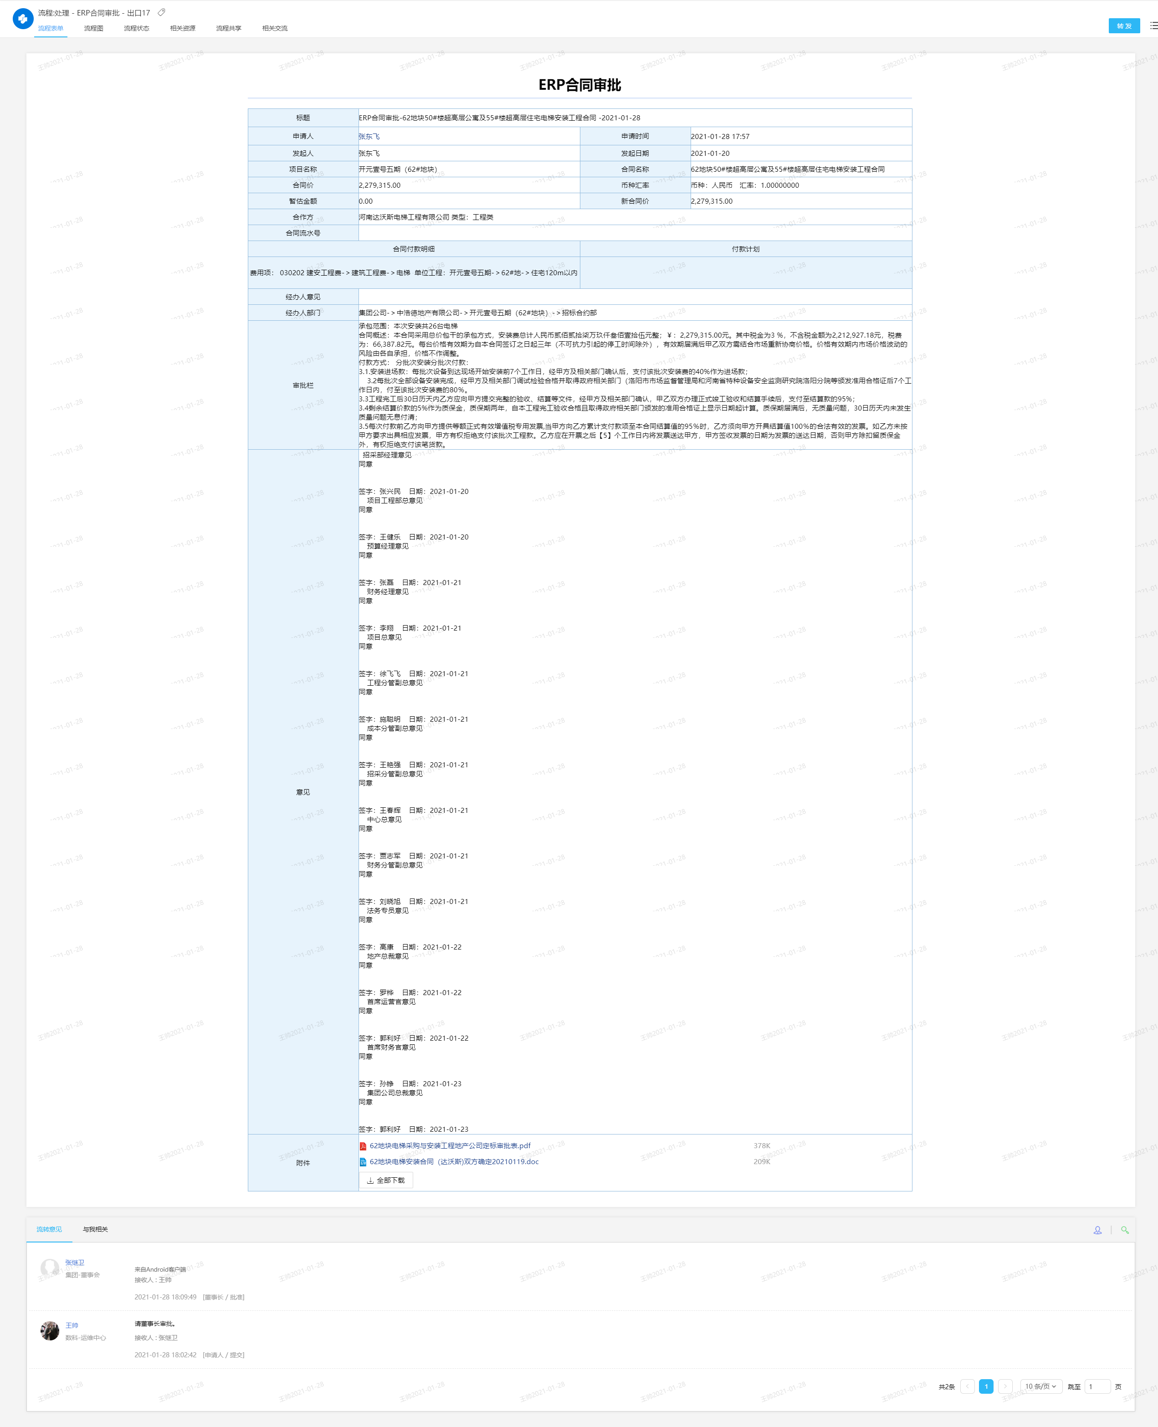Select page 1 in pagination

[x=986, y=1386]
